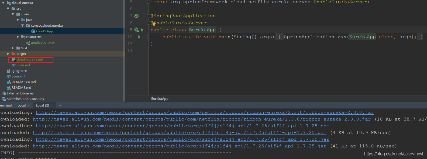The width and height of the screenshot is (427, 159).
Task: Collapse the com.cc.cloud.eureka package node
Action: 22,26
